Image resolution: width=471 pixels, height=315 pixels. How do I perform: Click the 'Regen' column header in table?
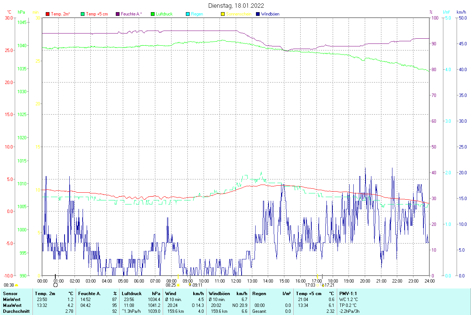pyautogui.click(x=259, y=294)
